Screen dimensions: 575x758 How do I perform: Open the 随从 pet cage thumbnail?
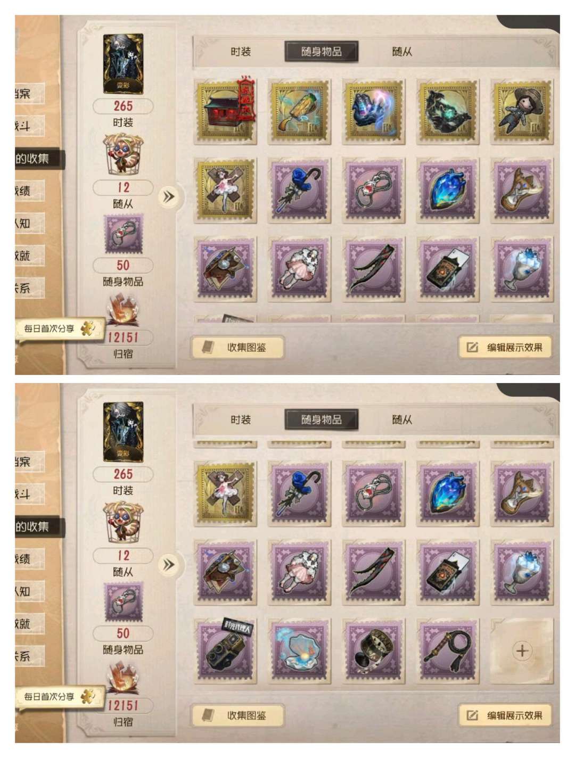point(123,154)
